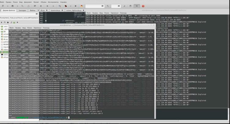The image size is (230, 124).
Task: Expand the venv folder in tree
Action: (0, 27)
